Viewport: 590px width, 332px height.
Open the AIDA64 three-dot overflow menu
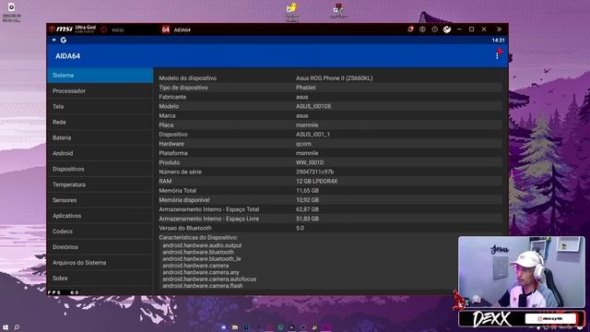point(497,55)
